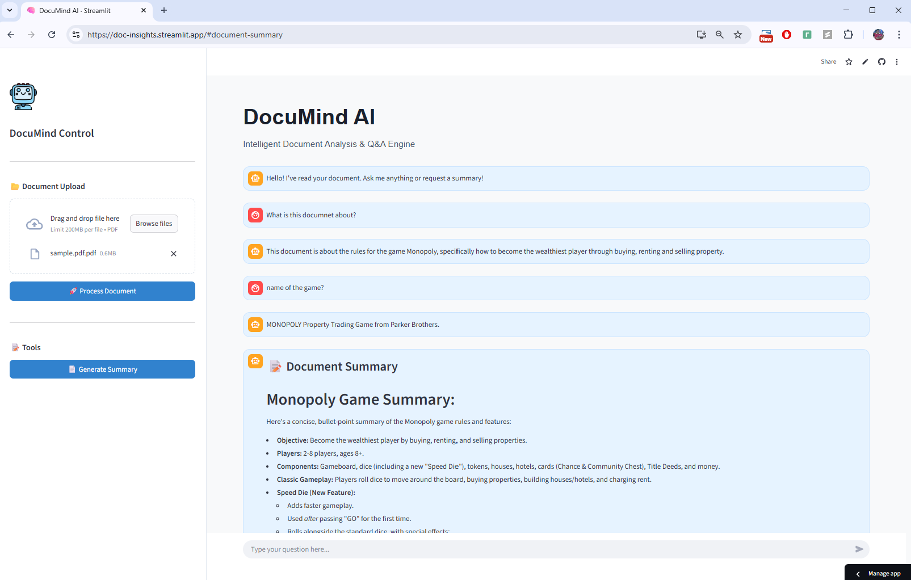Screen dimensions: 911x580
Task: Click the DocuMind Control sidebar heading
Action: pyautogui.click(x=52, y=133)
